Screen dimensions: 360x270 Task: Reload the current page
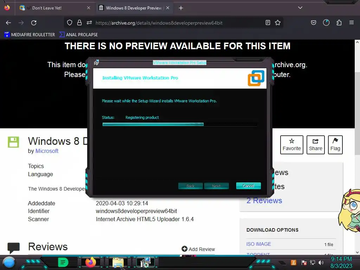tap(34, 23)
